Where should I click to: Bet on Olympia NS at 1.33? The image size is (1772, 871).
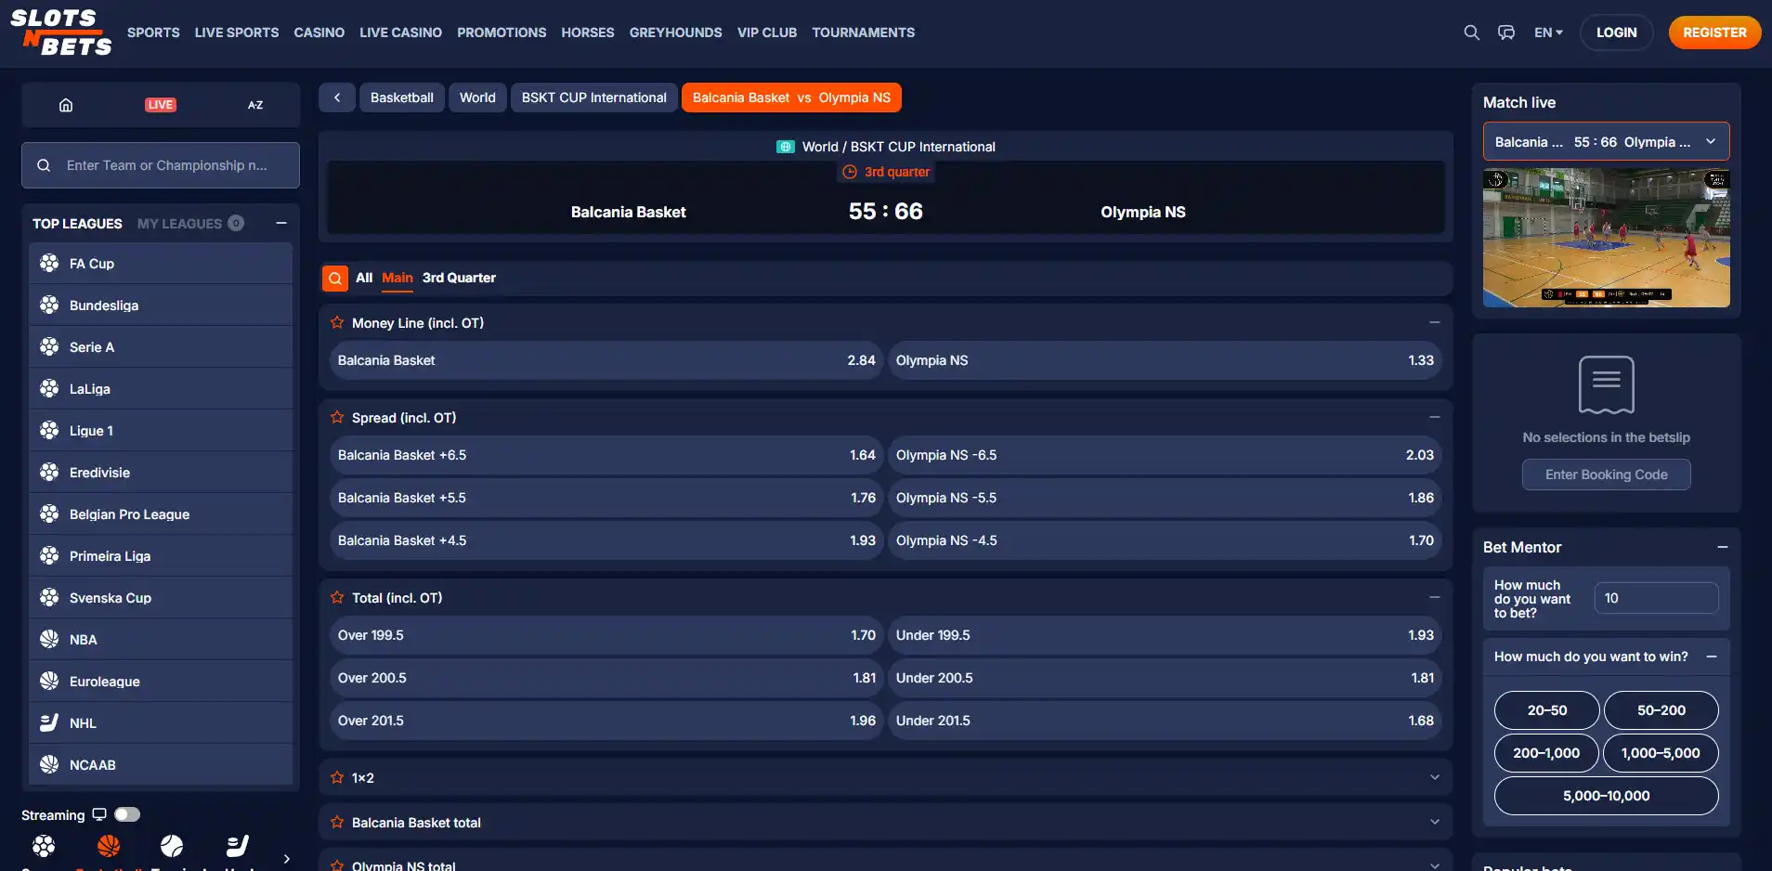1165,360
